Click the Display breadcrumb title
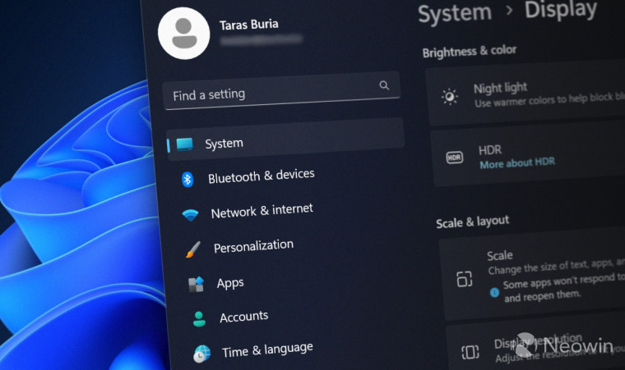 (561, 10)
